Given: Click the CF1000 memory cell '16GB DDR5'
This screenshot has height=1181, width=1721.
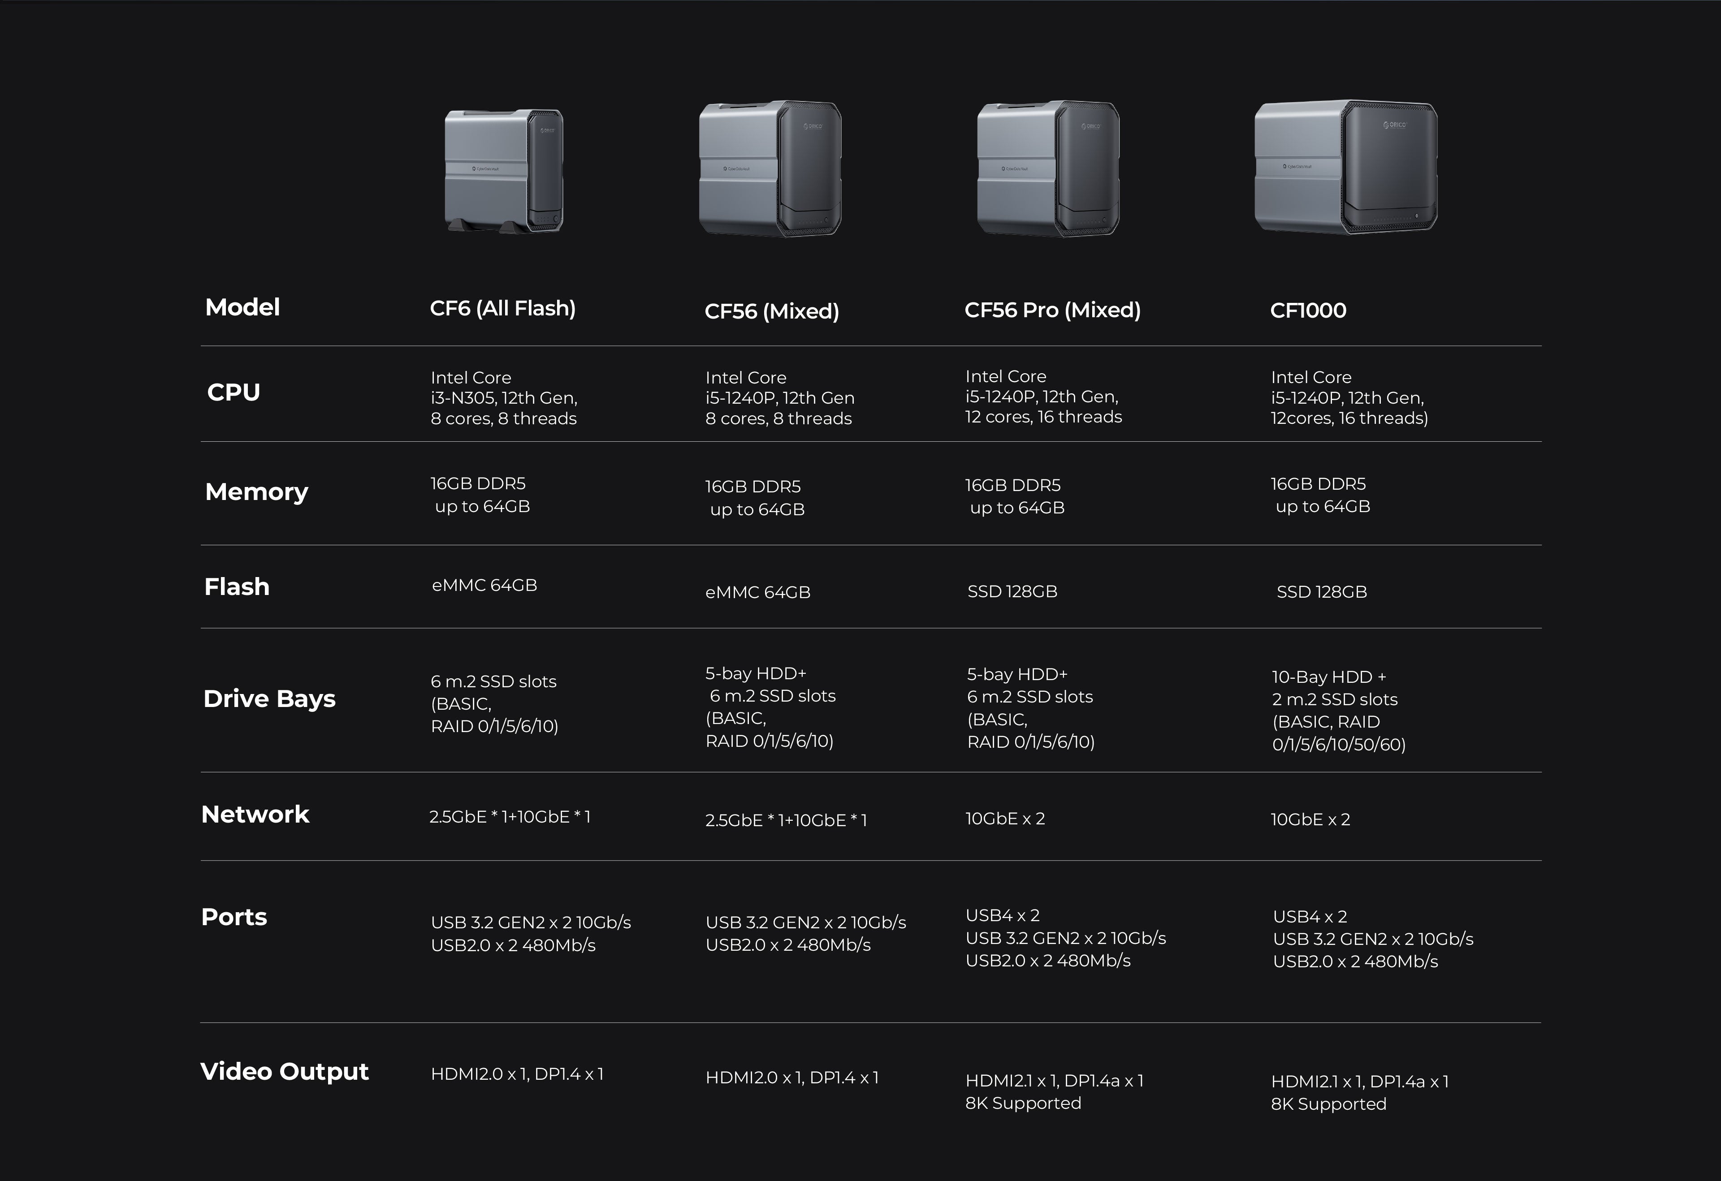Looking at the screenshot, I should pyautogui.click(x=1320, y=496).
